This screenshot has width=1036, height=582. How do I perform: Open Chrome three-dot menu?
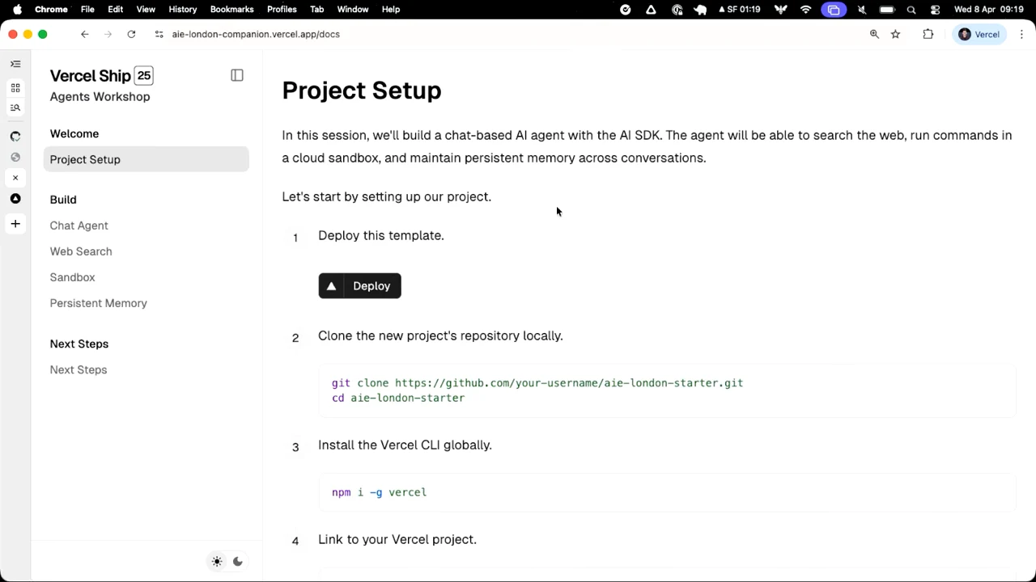point(1021,34)
